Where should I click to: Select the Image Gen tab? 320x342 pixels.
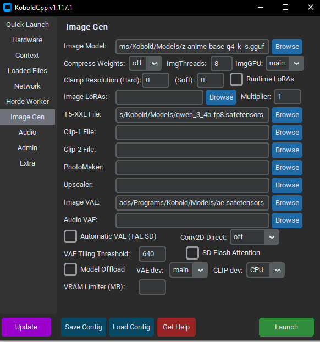27,117
